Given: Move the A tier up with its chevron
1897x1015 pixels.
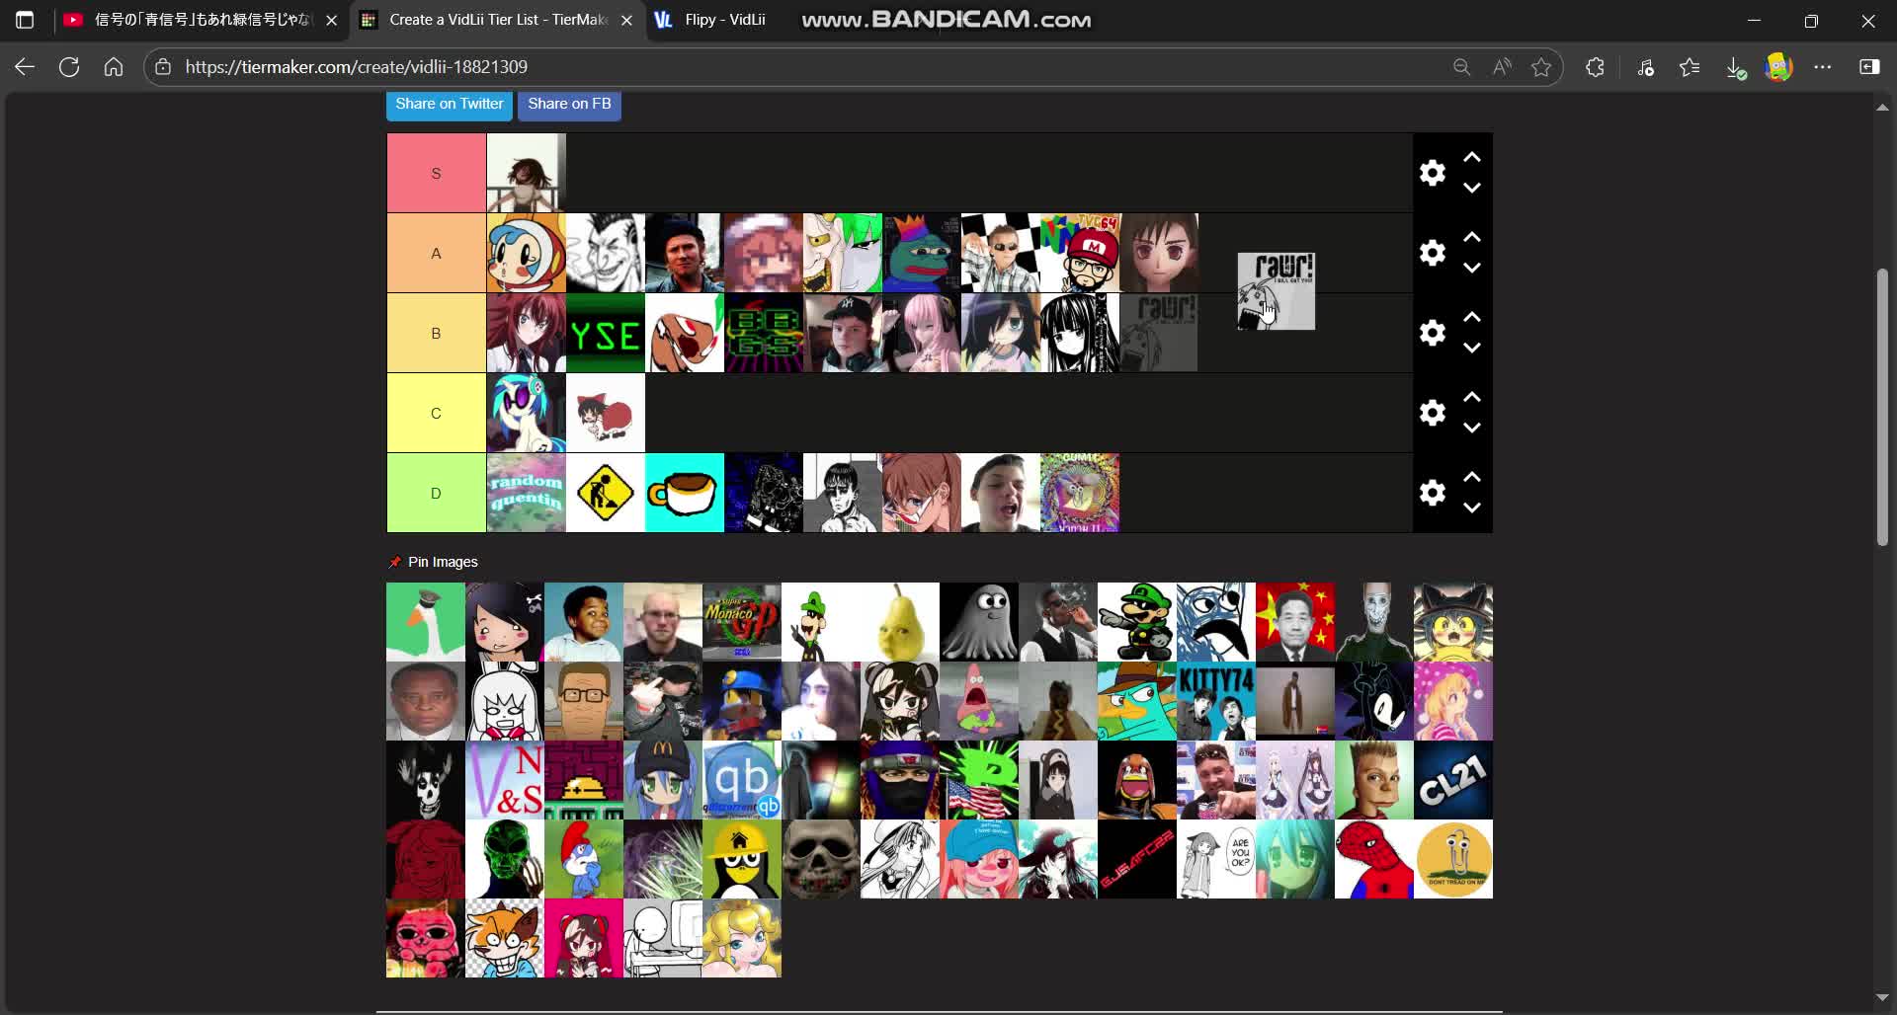Looking at the screenshot, I should click(x=1472, y=237).
